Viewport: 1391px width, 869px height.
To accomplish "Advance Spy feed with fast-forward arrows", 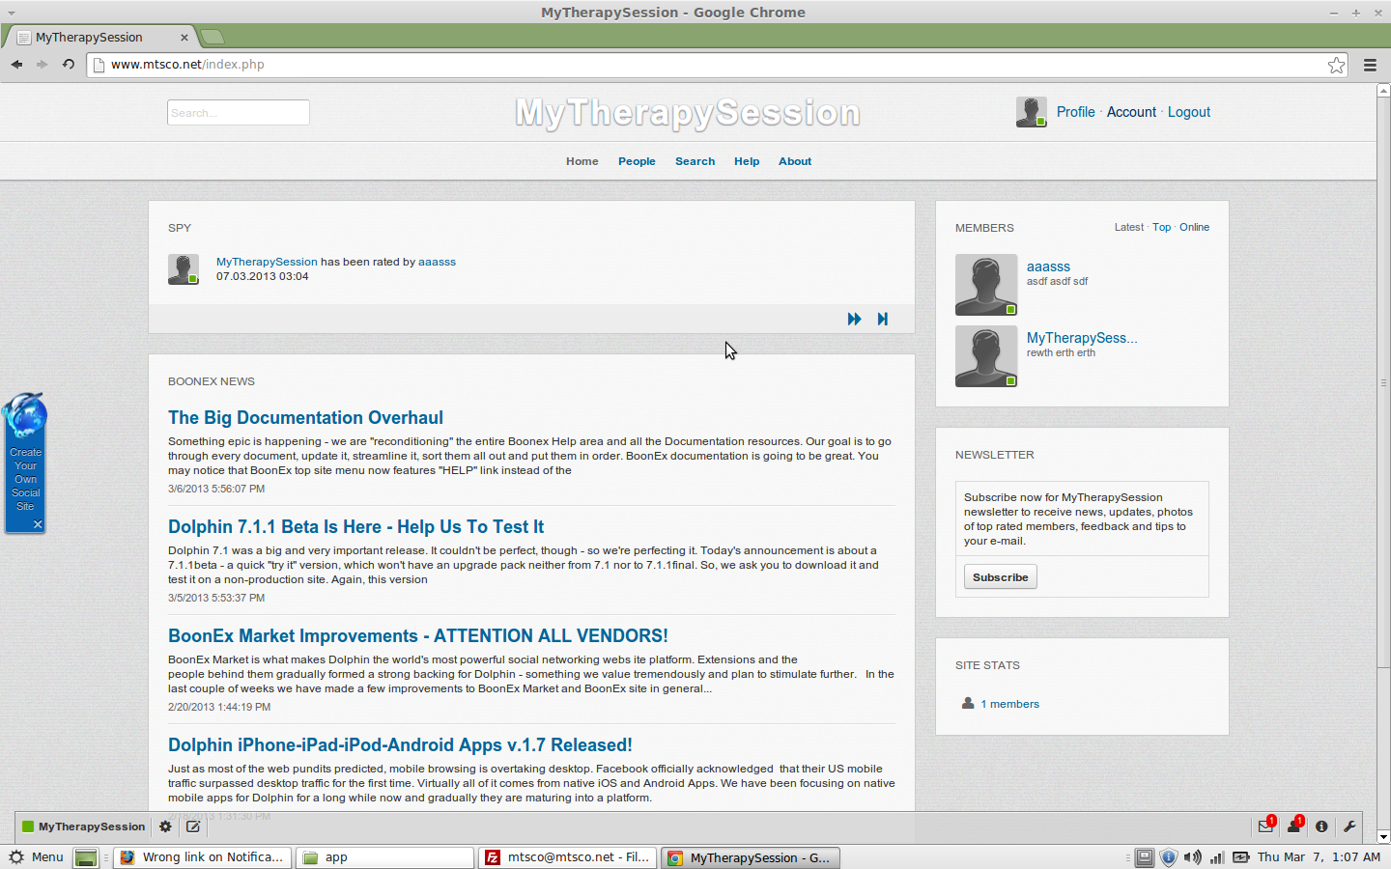I will 854,320.
